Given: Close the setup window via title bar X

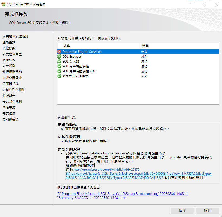Looking at the screenshot, I should (216, 4).
